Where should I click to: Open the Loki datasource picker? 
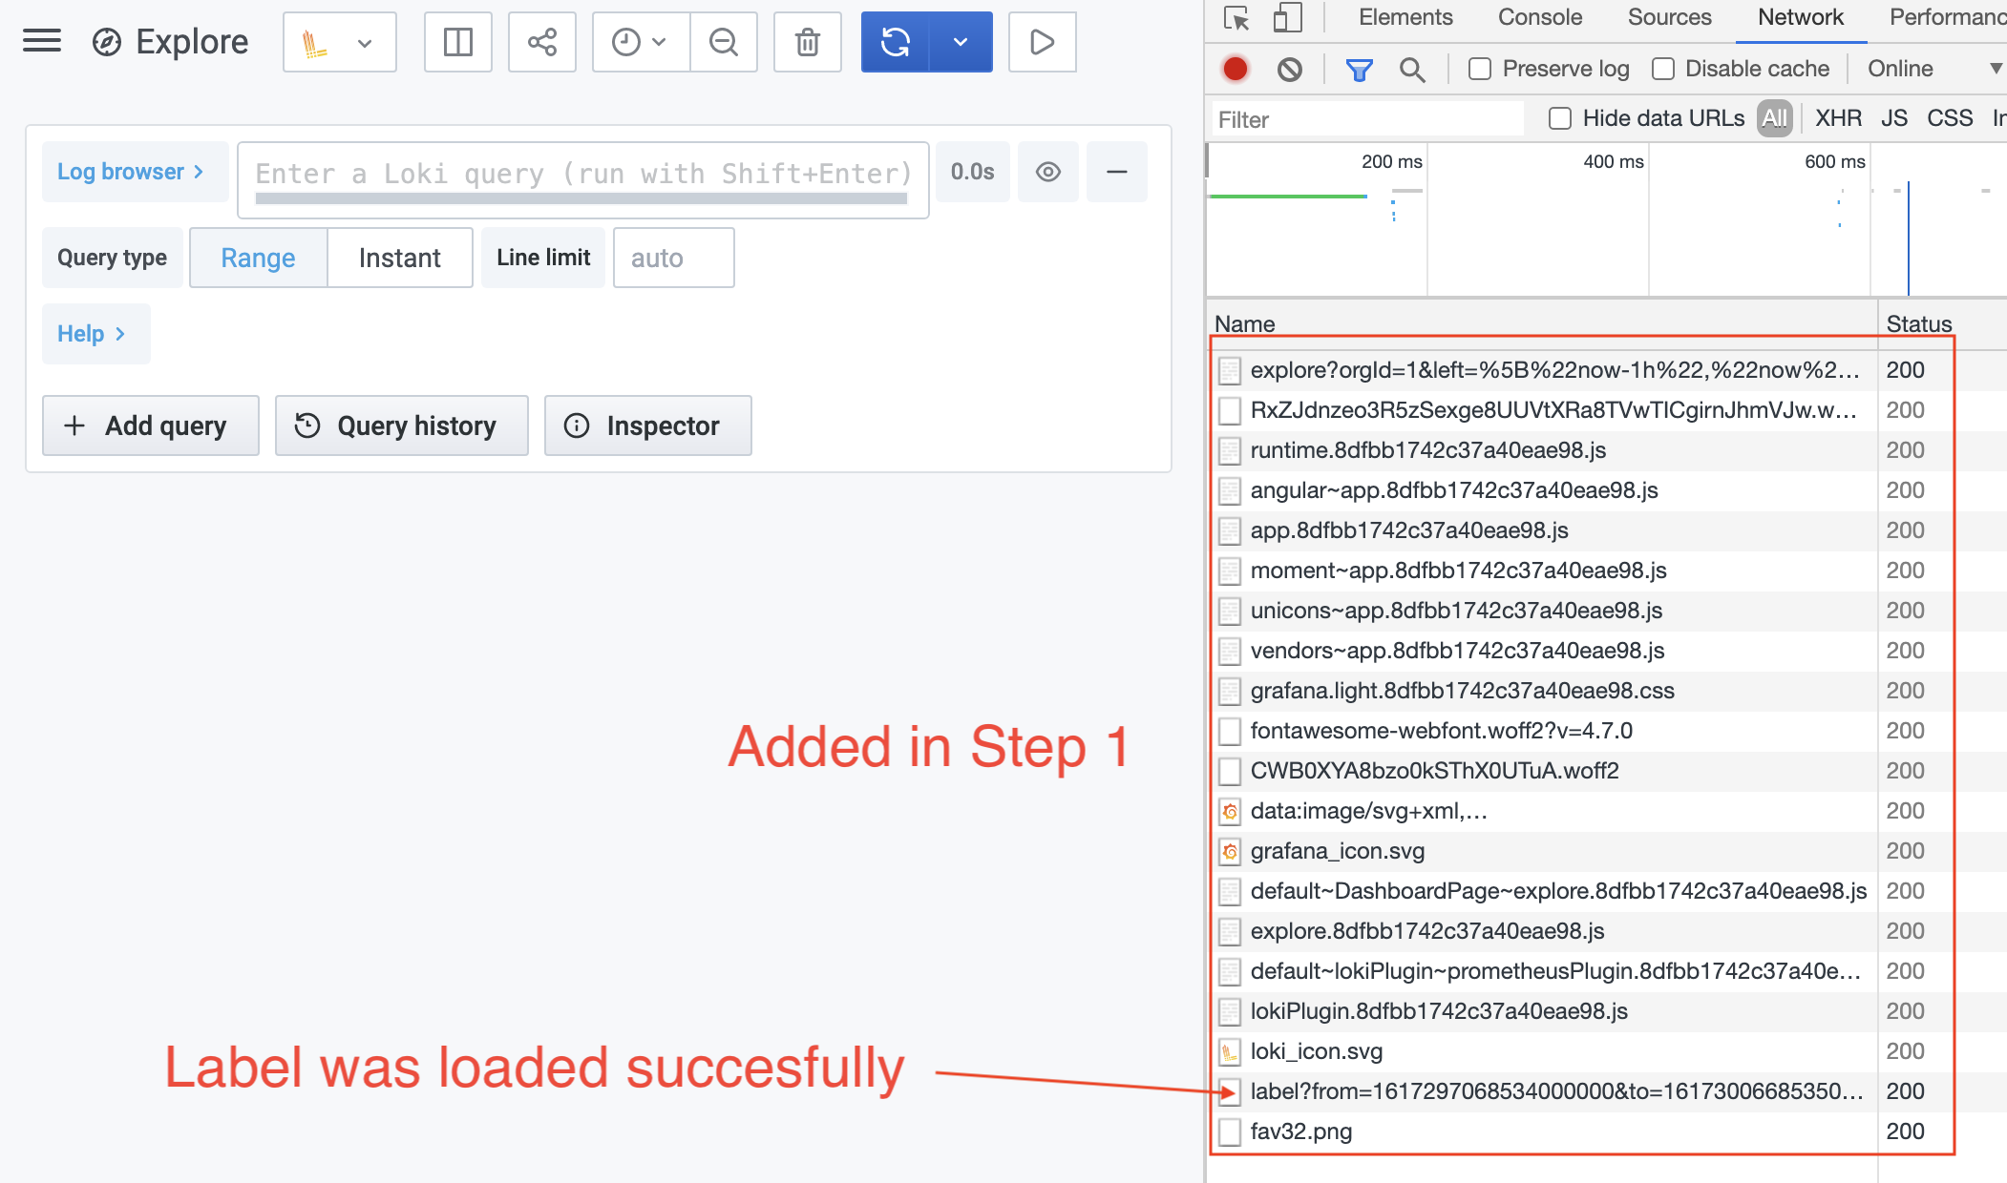(339, 42)
